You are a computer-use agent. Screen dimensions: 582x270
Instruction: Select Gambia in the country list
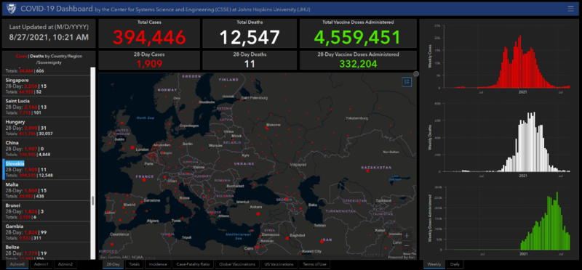46,232
